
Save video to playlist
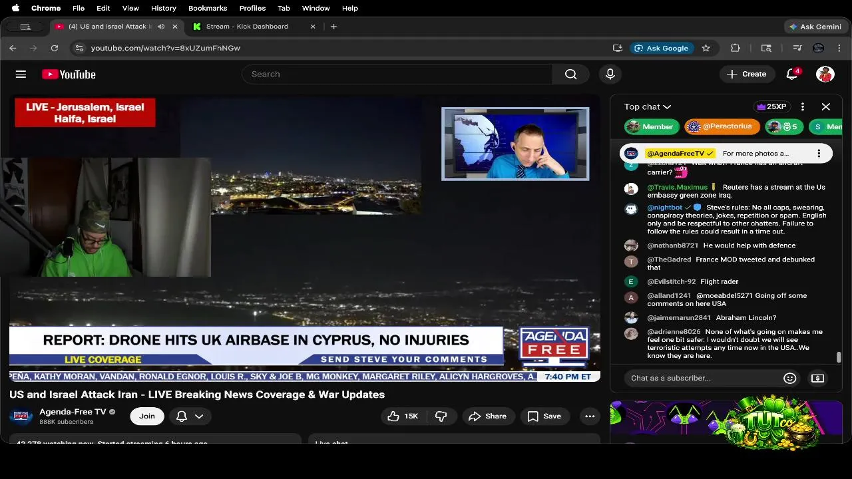coord(544,416)
